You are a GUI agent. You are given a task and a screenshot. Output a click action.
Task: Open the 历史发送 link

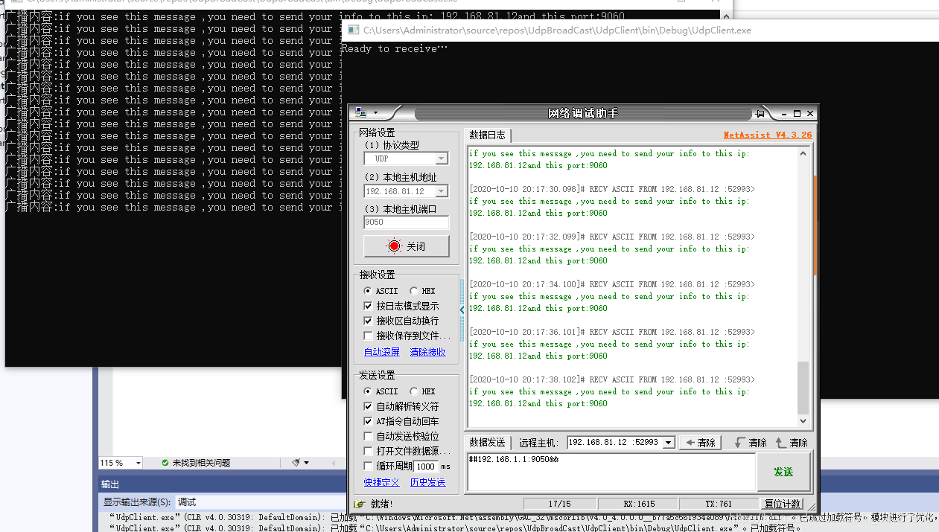point(427,482)
